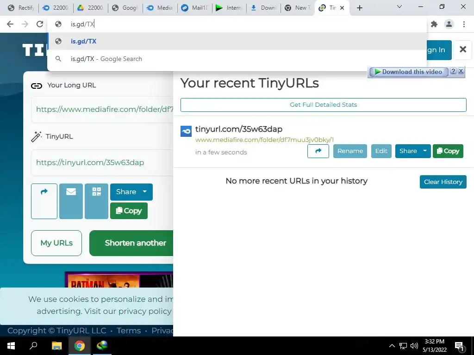This screenshot has width=474, height=355.
Task: Switch to the Media tab
Action: pos(160,8)
